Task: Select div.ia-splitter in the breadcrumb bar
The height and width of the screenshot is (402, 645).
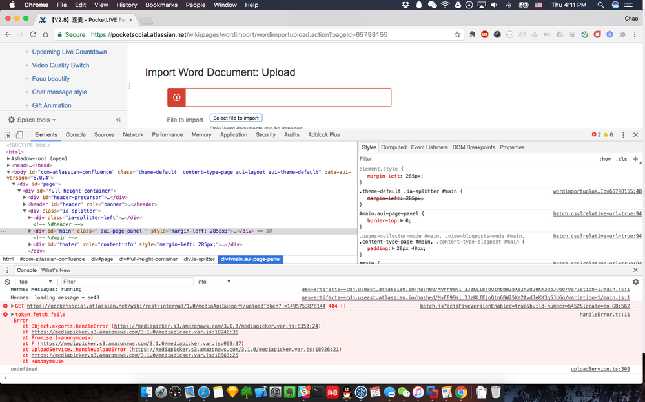Action: click(x=199, y=259)
